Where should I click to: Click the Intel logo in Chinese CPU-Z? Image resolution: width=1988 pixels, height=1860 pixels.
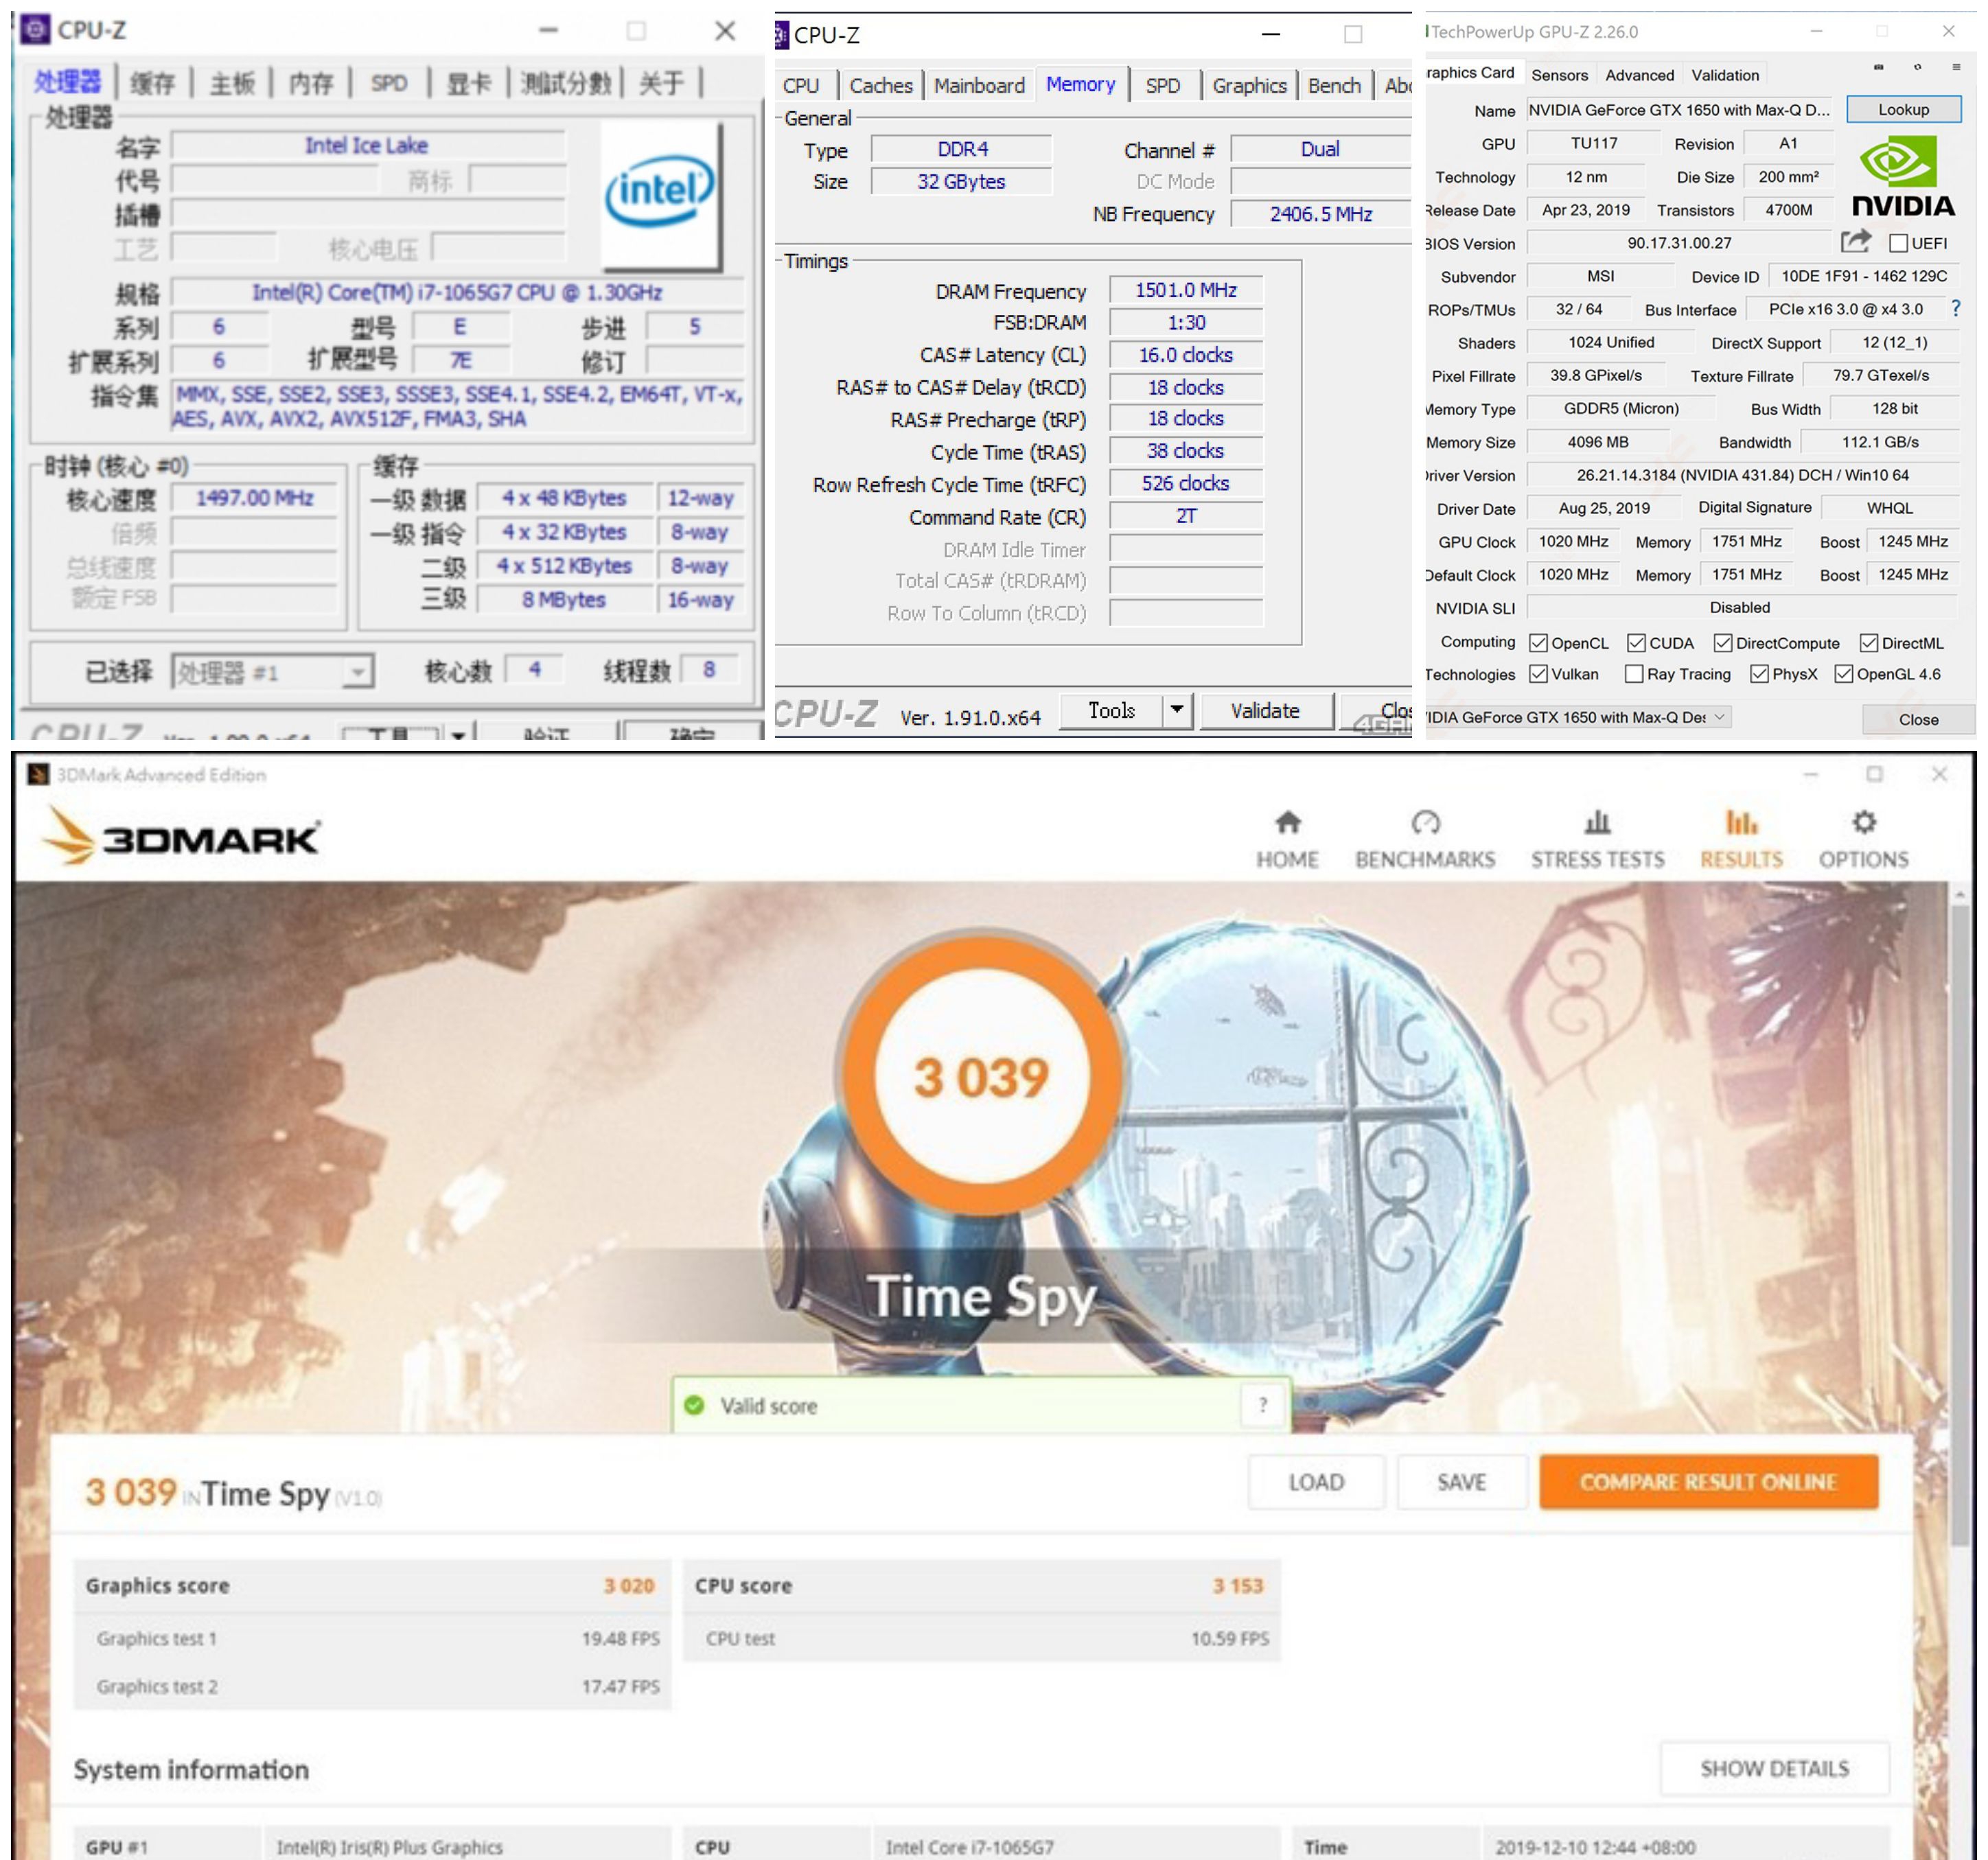(x=659, y=195)
